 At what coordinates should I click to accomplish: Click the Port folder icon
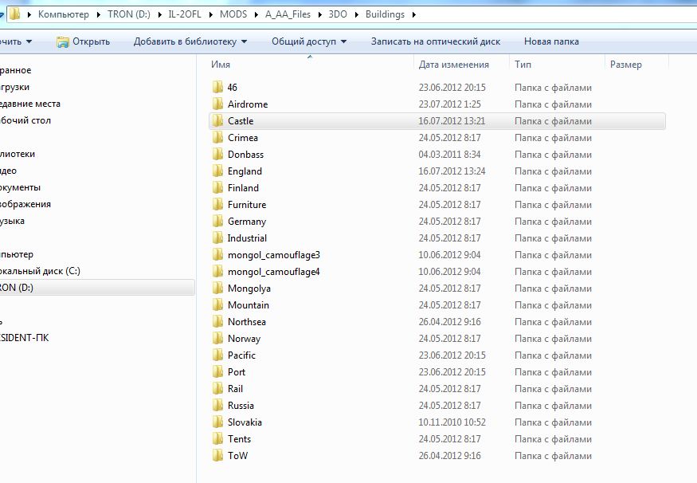[217, 371]
